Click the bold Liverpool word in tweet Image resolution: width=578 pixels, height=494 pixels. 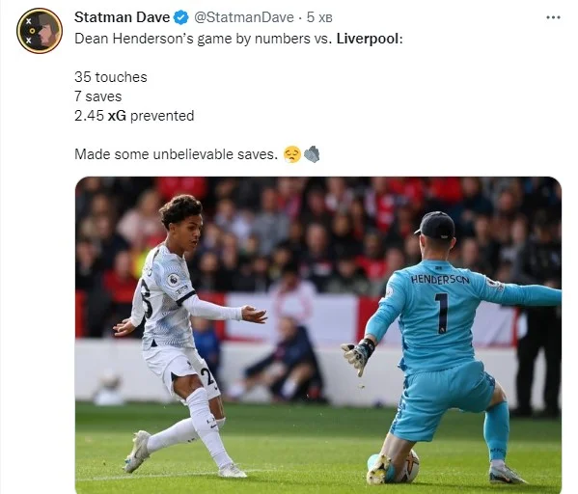(x=368, y=39)
